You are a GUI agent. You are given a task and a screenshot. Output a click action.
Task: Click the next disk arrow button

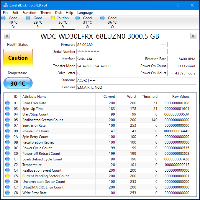tap(193, 36)
